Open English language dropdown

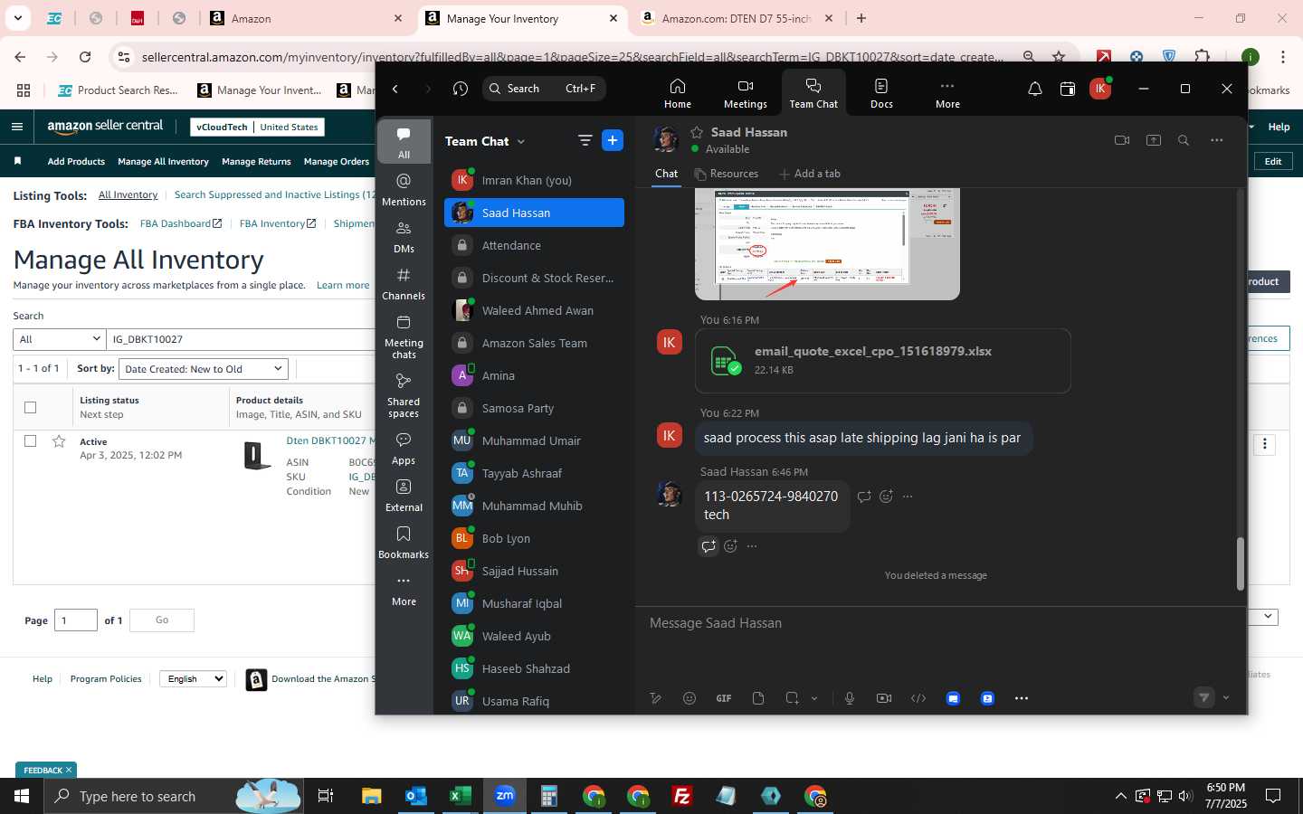pos(193,678)
